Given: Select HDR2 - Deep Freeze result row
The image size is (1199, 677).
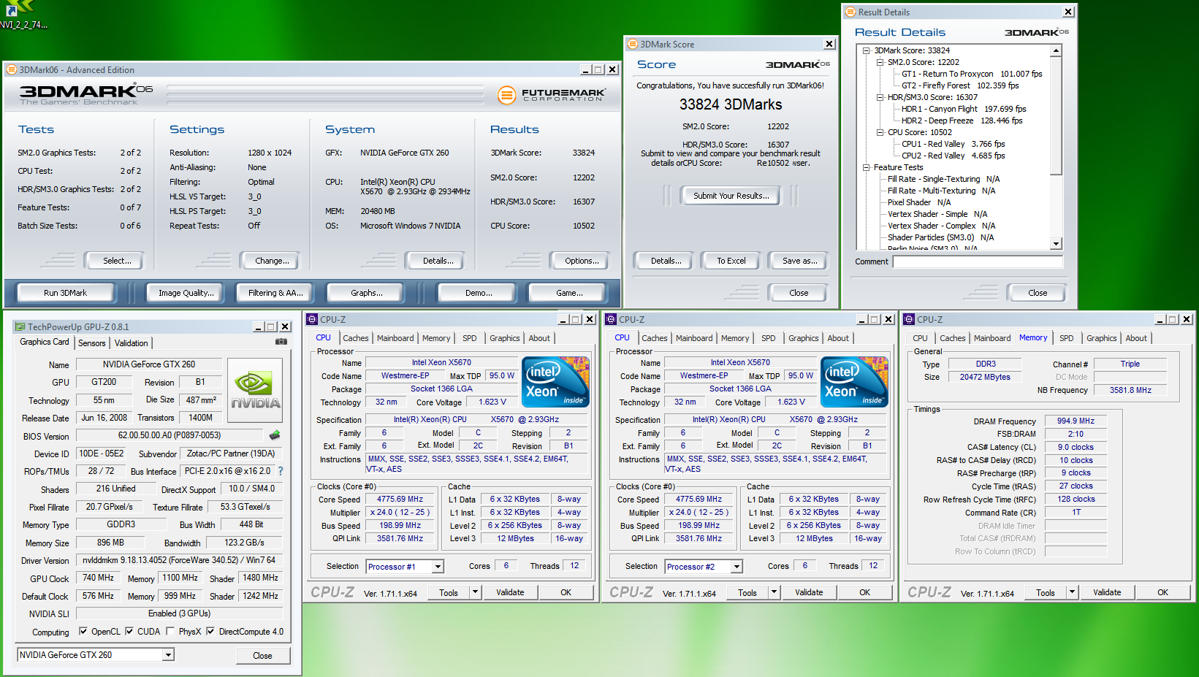Looking at the screenshot, I should tap(962, 121).
